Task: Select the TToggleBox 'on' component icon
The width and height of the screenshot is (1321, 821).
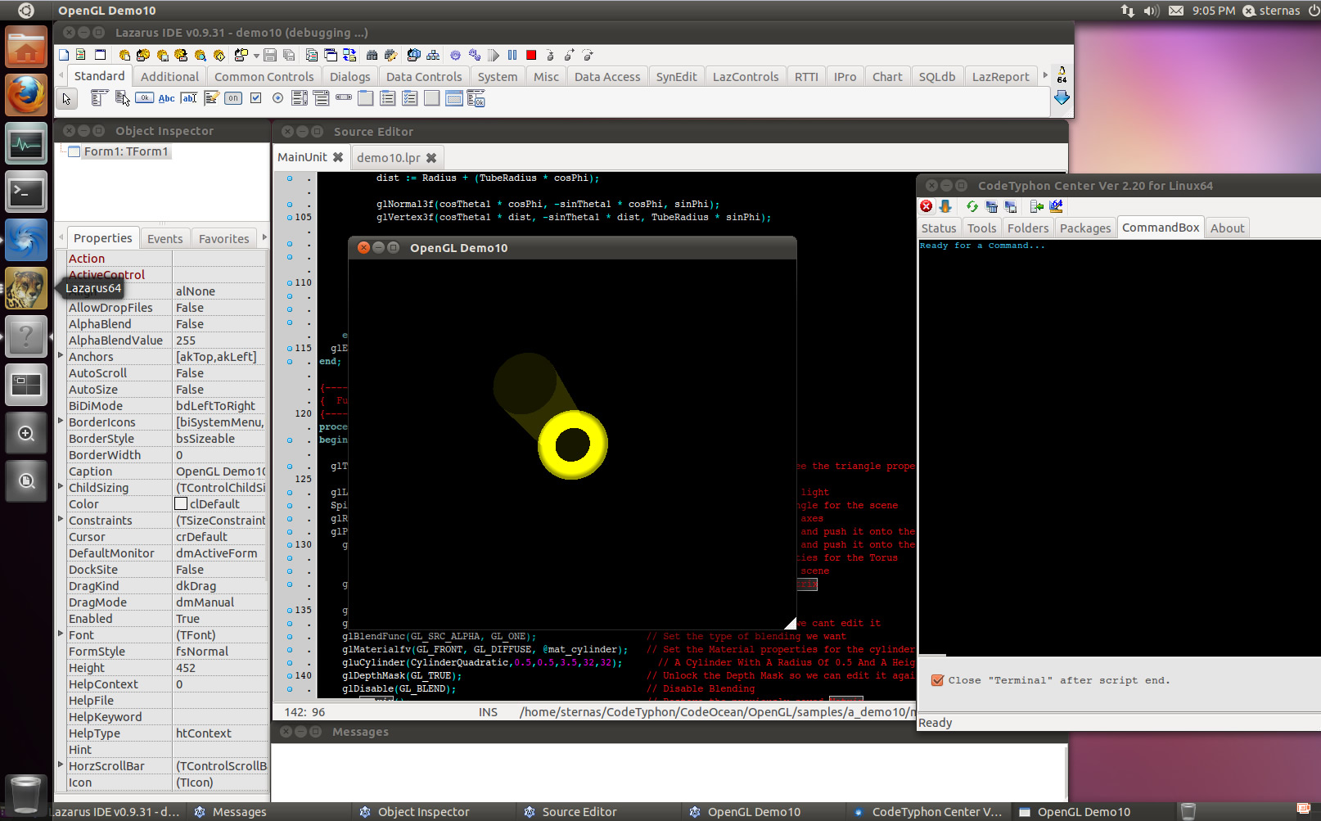Action: [x=233, y=98]
